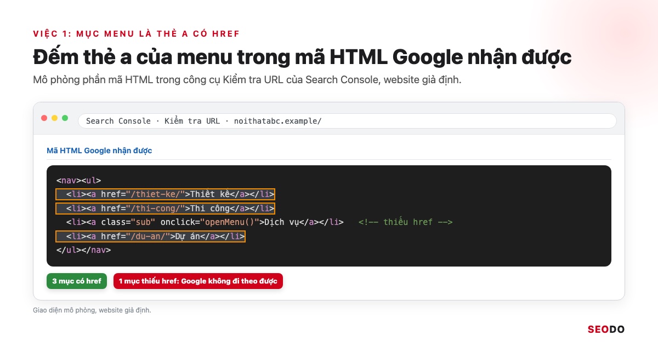Click the green maximize dot in mock window
The width and height of the screenshot is (658, 347).
[x=65, y=118]
